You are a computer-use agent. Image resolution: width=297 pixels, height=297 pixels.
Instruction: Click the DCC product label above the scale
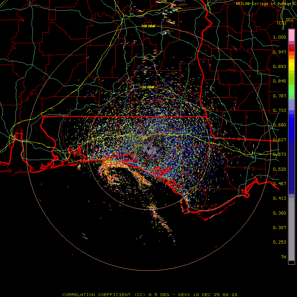290,20
